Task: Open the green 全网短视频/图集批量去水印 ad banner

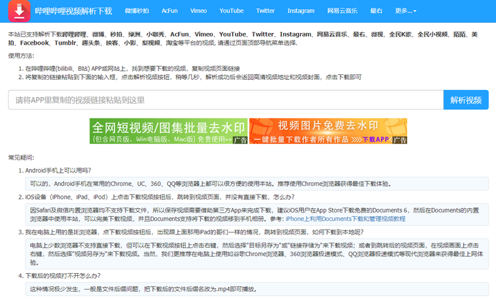Action: coord(168,131)
